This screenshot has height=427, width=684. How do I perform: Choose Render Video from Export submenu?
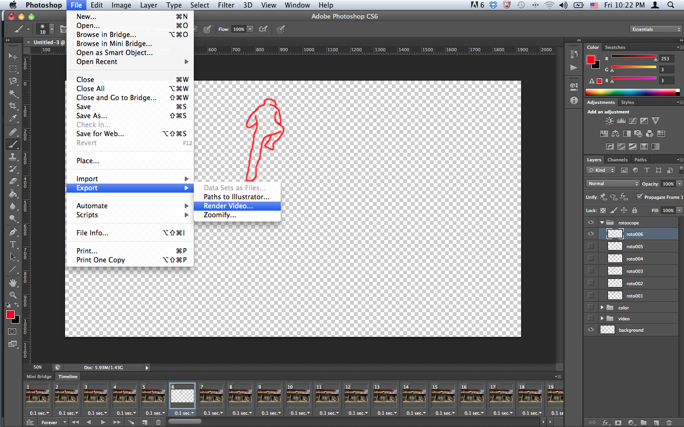tap(228, 206)
